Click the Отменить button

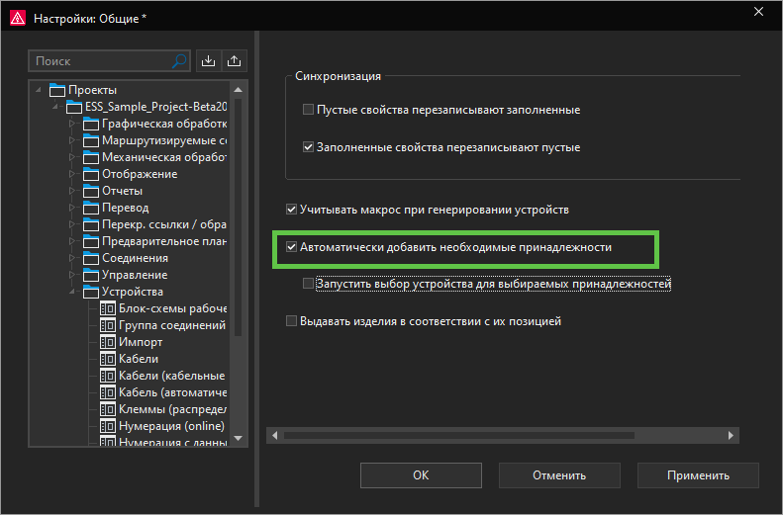[559, 475]
